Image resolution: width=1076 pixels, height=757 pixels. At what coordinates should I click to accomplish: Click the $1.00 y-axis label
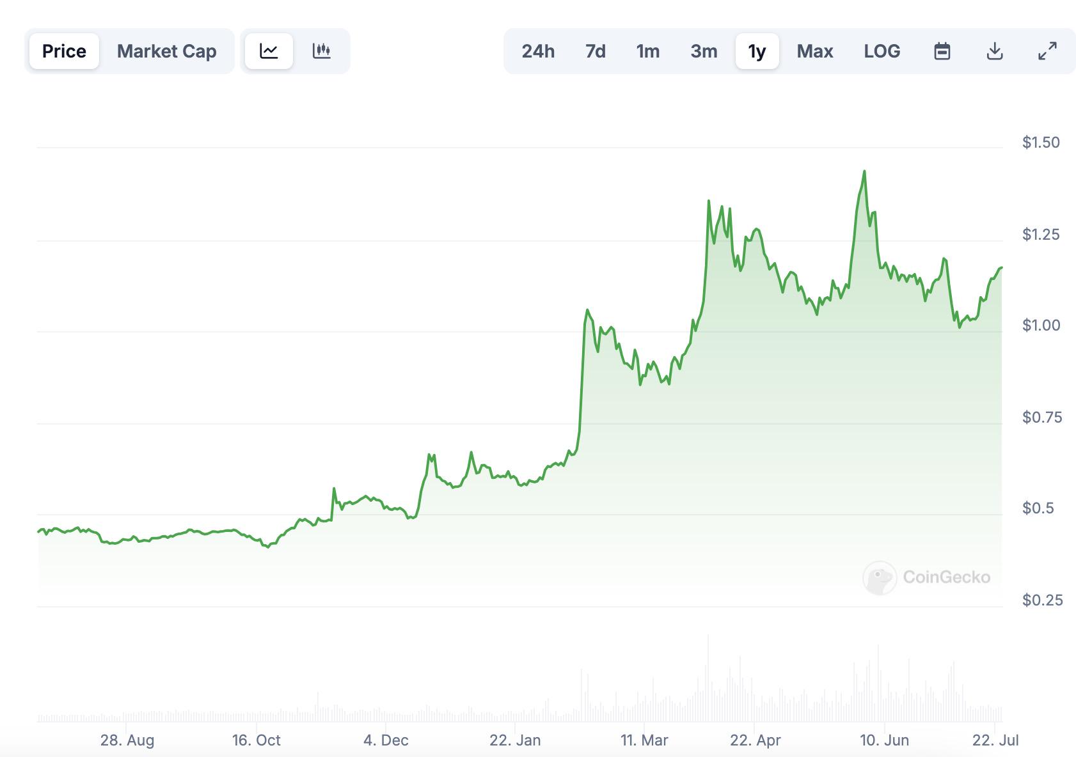point(1041,325)
